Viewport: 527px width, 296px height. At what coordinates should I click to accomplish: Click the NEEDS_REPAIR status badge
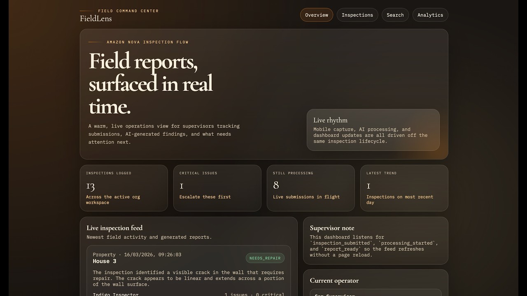(x=265, y=258)
